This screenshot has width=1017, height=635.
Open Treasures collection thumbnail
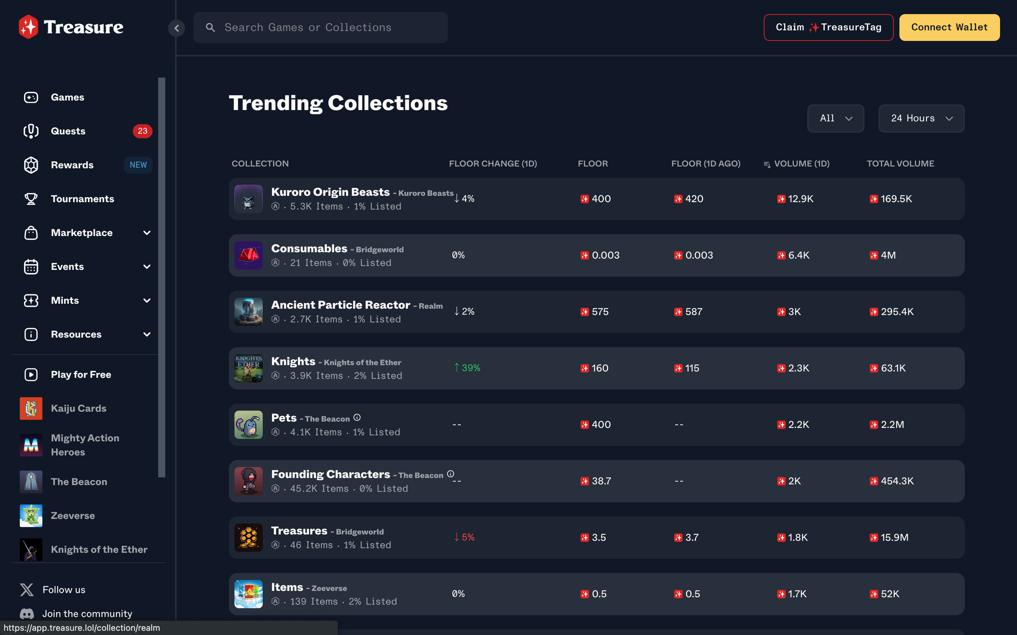click(x=248, y=538)
